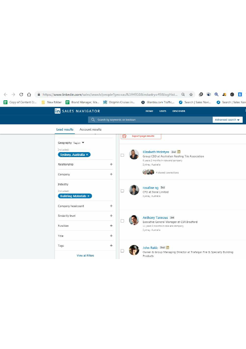Screen dimensions: 246x349
Task: Expand the Function filter
Action: coord(111,226)
